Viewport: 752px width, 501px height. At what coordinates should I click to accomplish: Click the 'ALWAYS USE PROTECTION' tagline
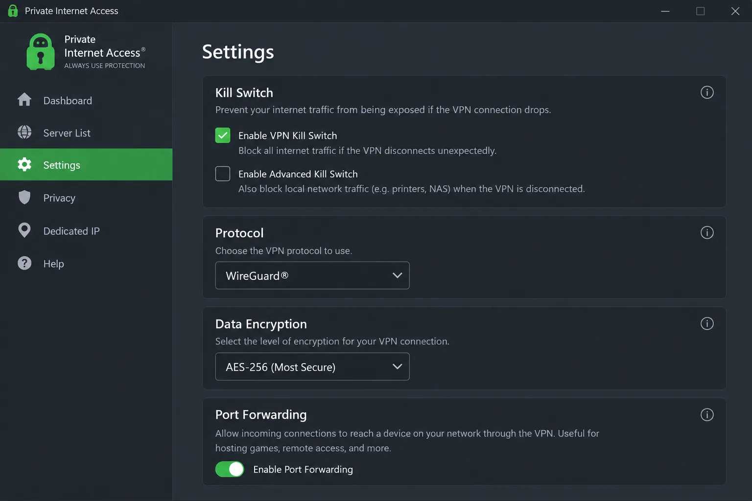[104, 66]
